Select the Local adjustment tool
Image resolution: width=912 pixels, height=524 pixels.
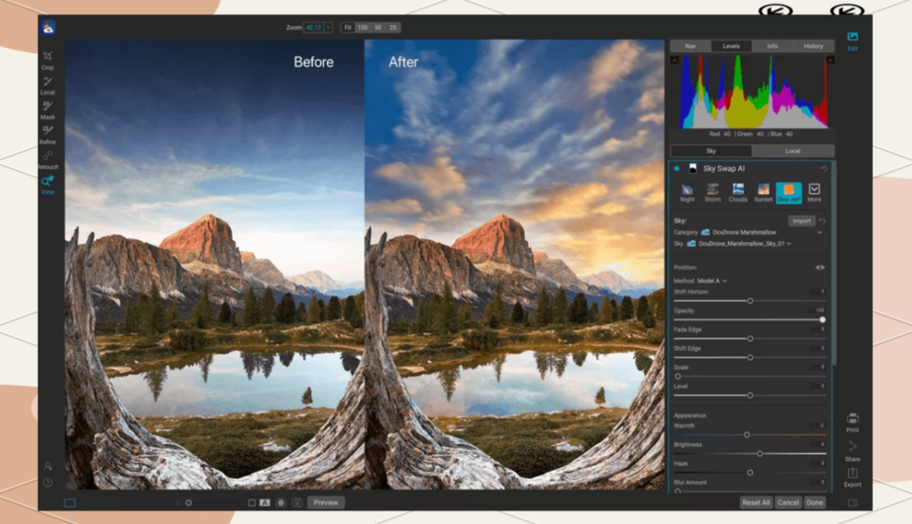click(48, 85)
